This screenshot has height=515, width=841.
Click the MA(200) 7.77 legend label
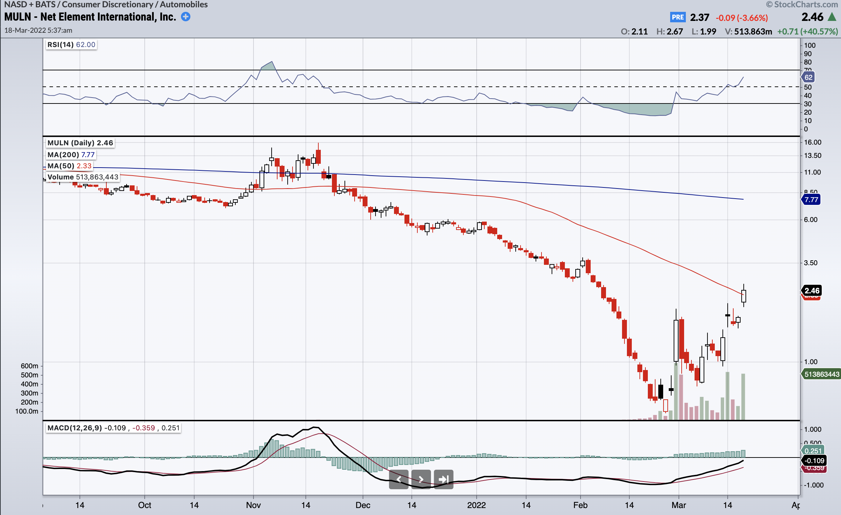coord(71,155)
